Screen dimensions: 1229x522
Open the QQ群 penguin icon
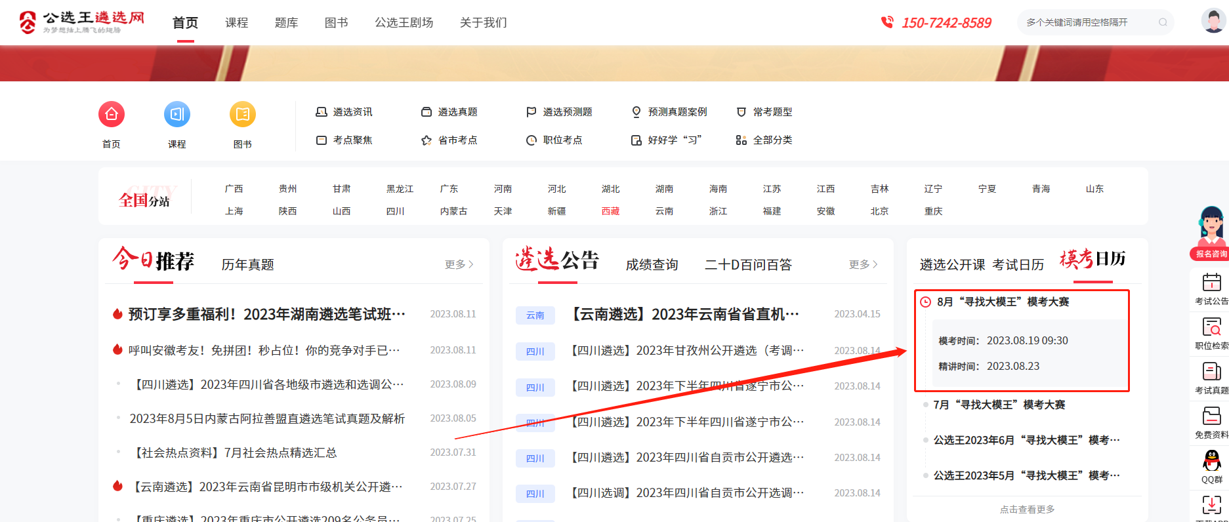1211,461
